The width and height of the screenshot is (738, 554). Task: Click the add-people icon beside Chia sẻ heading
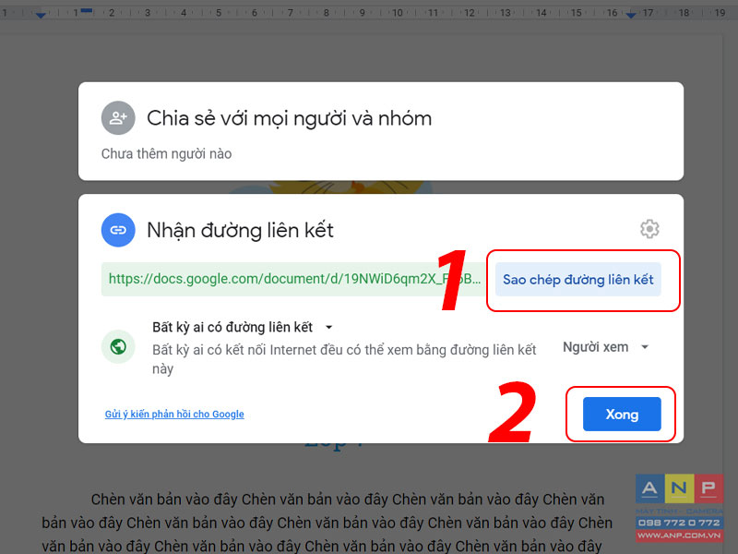(x=118, y=118)
